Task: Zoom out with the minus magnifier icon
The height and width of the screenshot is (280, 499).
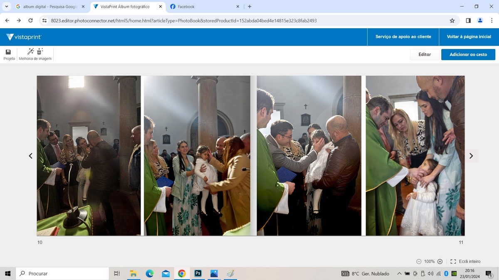Action: pyautogui.click(x=419, y=261)
